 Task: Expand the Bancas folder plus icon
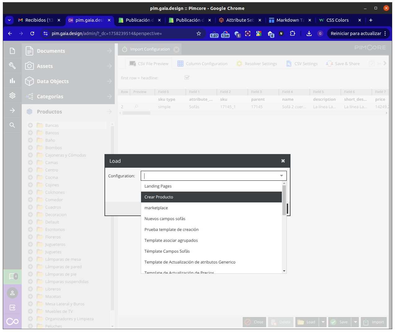coord(30,125)
